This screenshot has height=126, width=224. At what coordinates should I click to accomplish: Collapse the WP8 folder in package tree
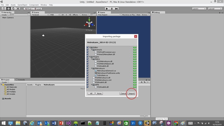(92, 85)
